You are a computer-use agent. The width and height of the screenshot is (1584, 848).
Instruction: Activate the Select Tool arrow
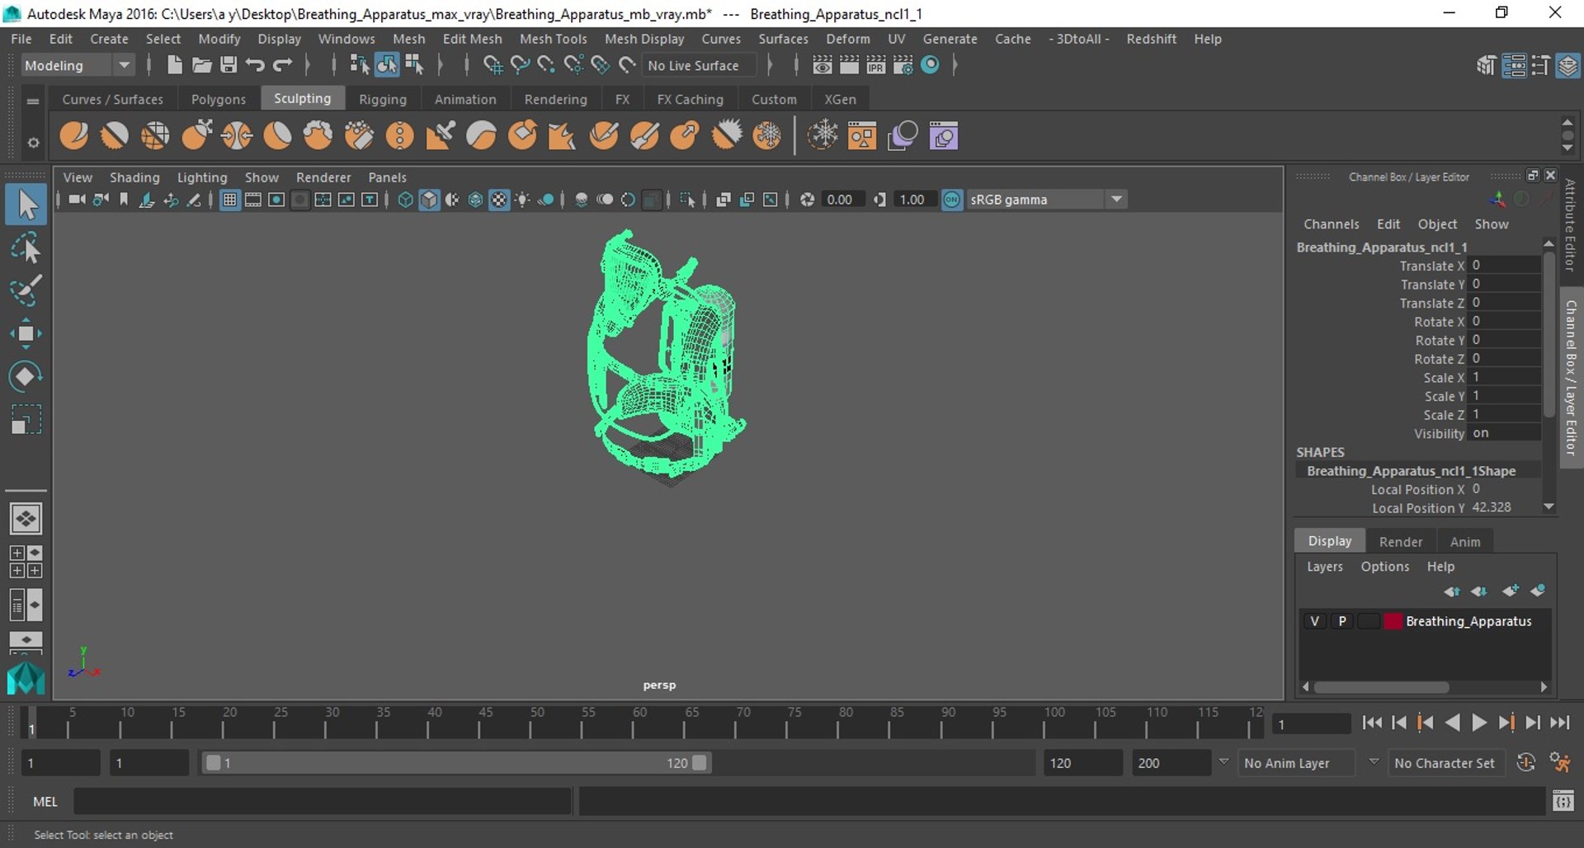[26, 205]
